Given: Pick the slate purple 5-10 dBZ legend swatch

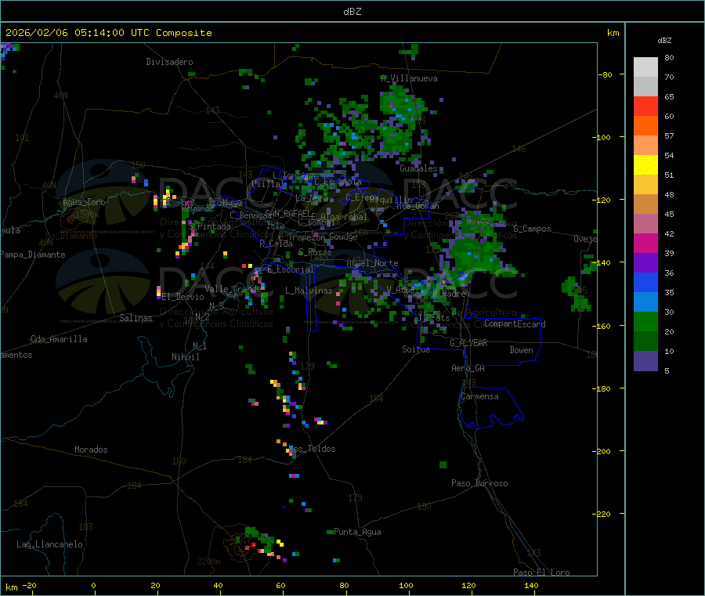Looking at the screenshot, I should (x=645, y=361).
